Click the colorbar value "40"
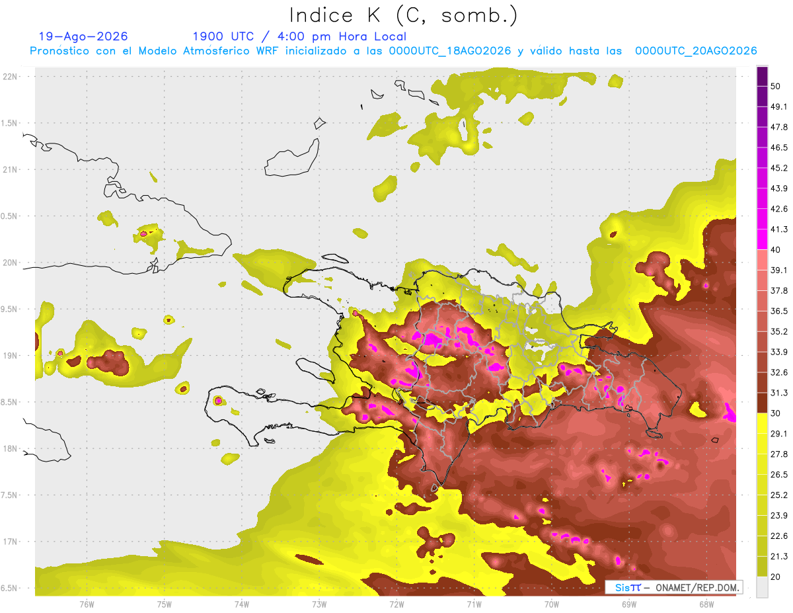Viewport: 793px width, 613px height. (x=775, y=250)
